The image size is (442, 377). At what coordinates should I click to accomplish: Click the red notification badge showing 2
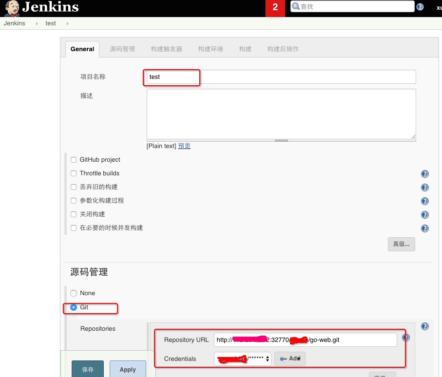point(275,8)
